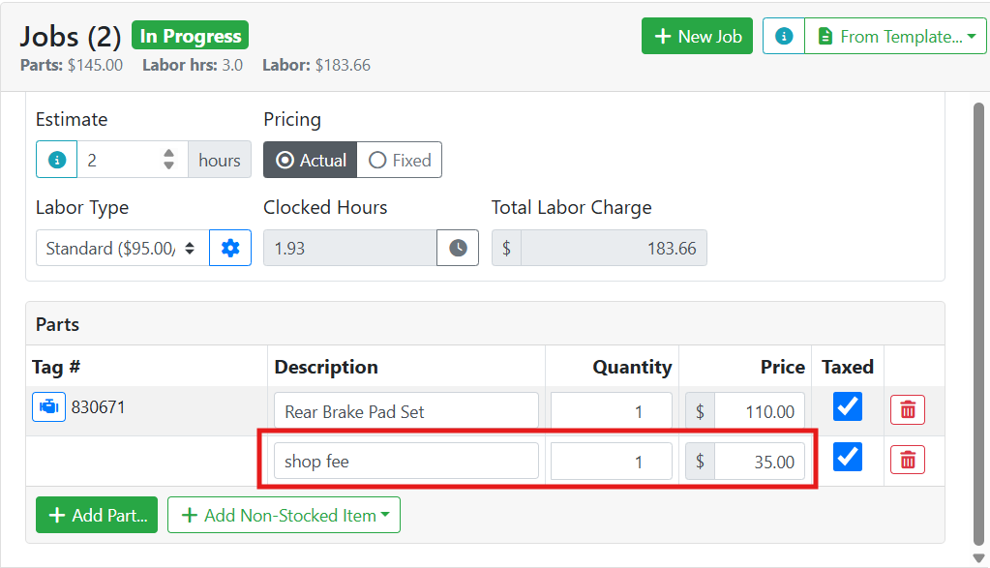Click the estimate hours stepper arrows
The height and width of the screenshot is (568, 990).
tap(168, 159)
